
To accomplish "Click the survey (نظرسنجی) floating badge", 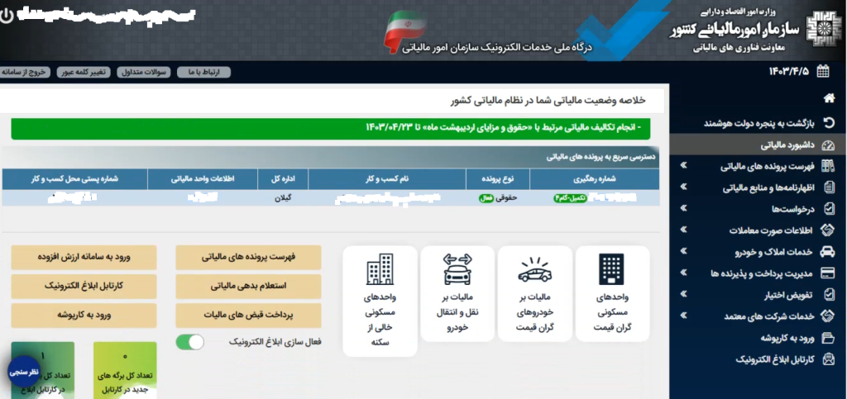I will tap(24, 373).
